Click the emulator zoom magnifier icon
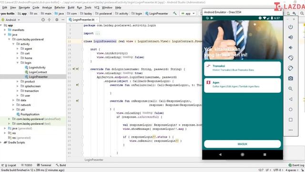This screenshot has width=305, height=172. click(x=290, y=89)
